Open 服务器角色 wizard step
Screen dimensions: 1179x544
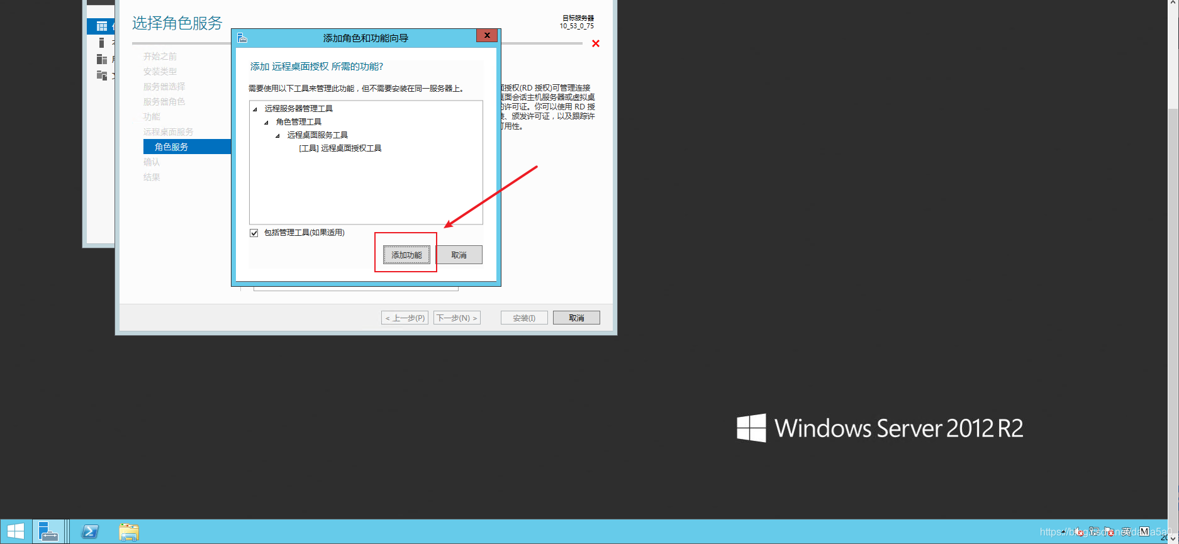tap(164, 102)
